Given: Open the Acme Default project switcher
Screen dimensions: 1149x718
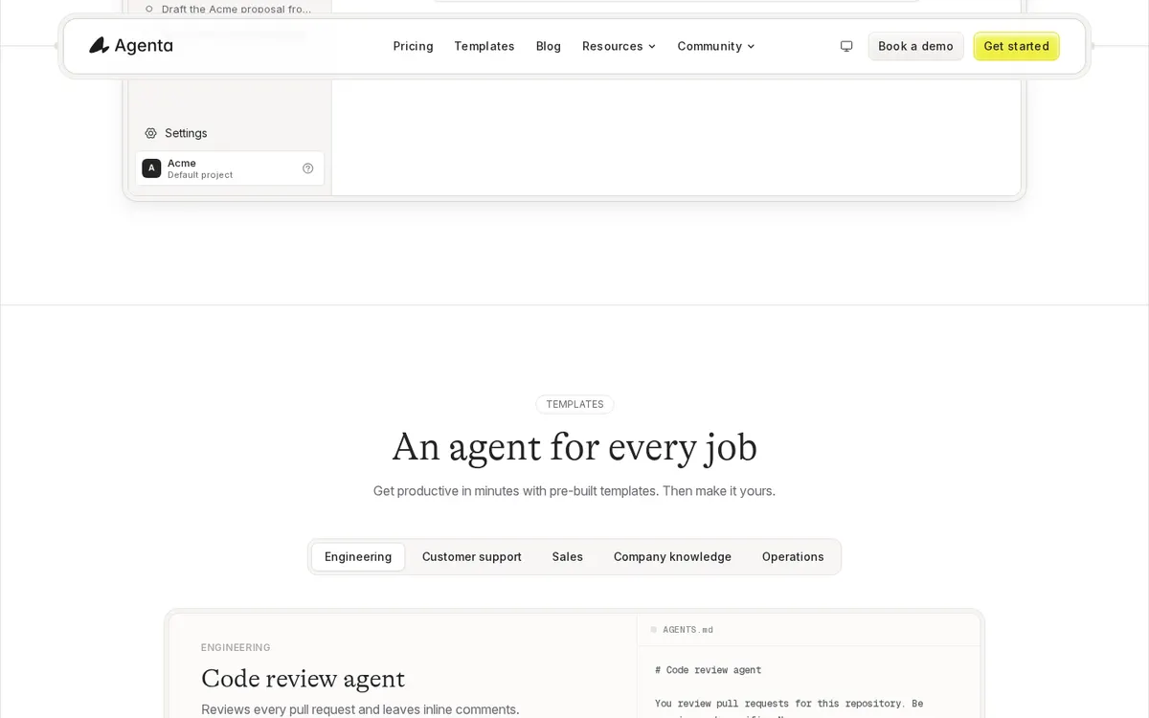Looking at the screenshot, I should pyautogui.click(x=230, y=168).
